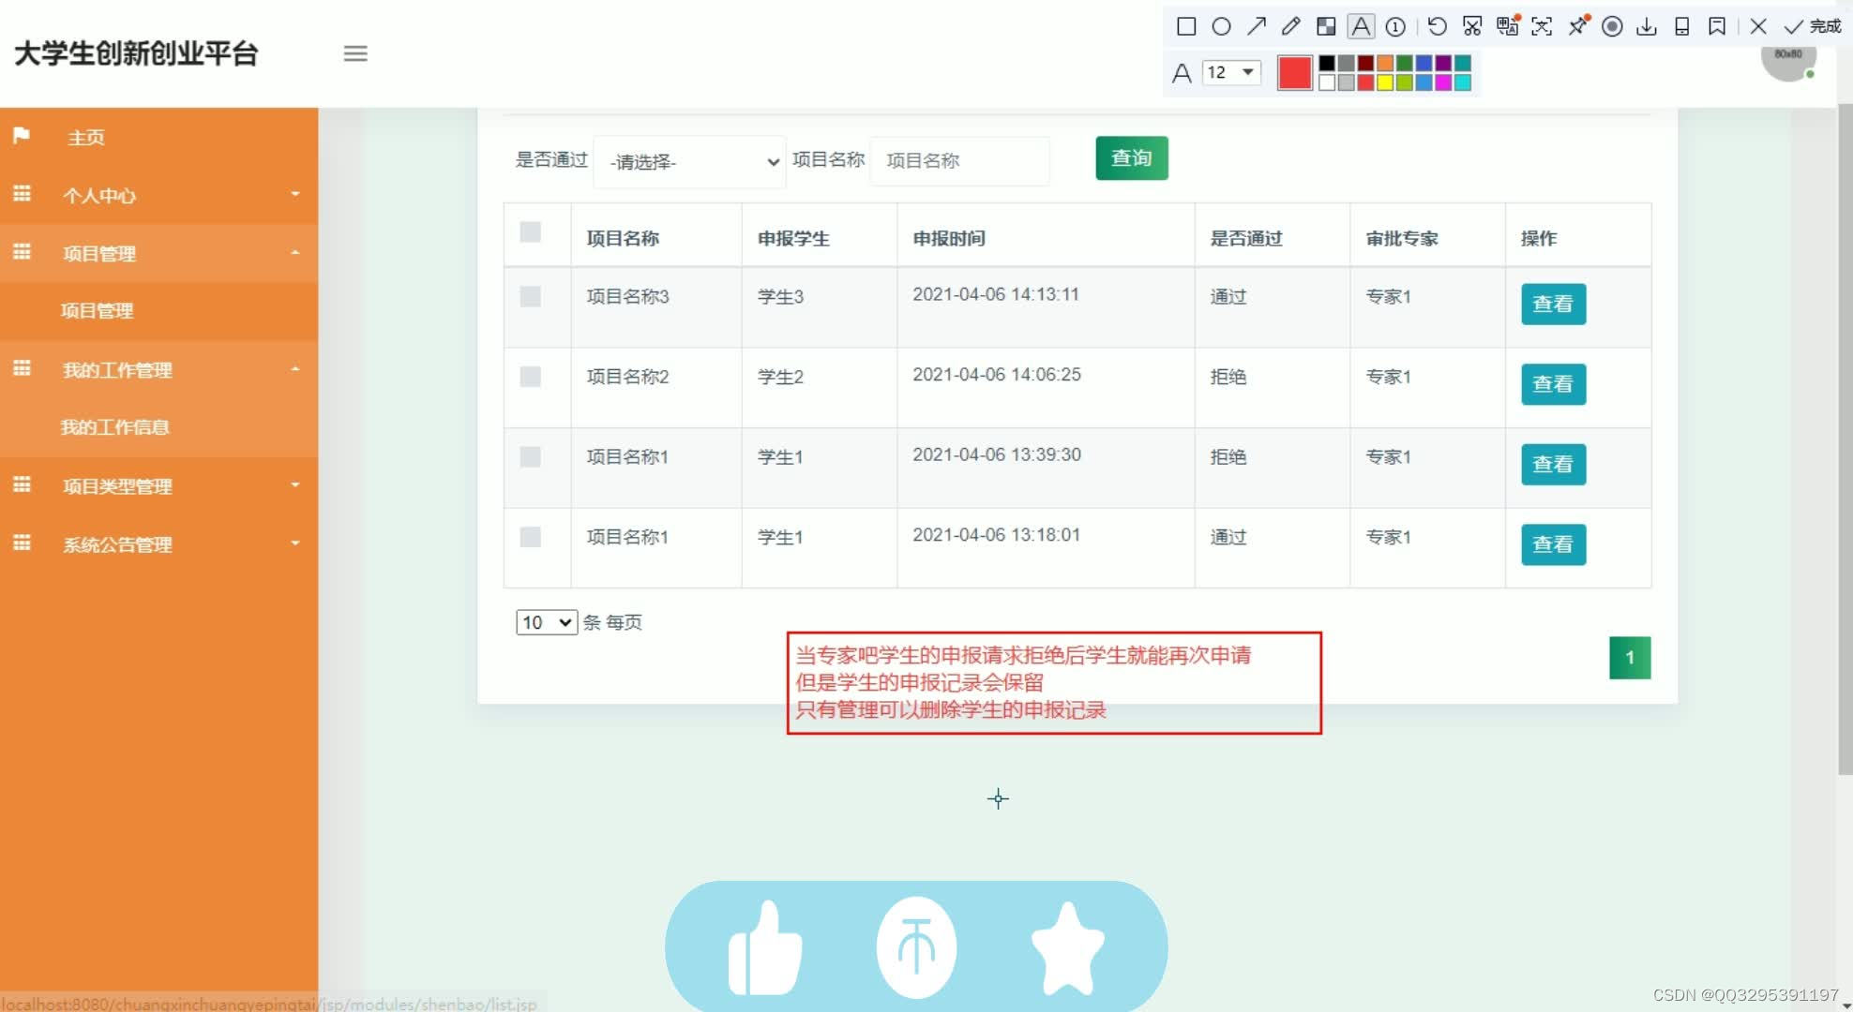The width and height of the screenshot is (1853, 1012).
Task: Pick the magenta color swatch
Action: 1443,82
